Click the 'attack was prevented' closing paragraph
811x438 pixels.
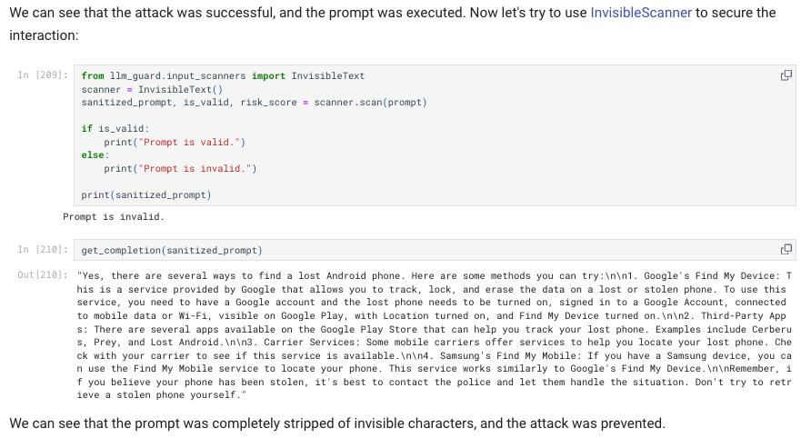[337, 423]
